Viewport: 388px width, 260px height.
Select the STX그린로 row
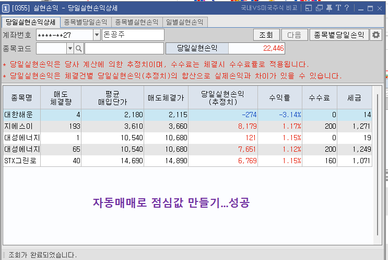(x=187, y=161)
